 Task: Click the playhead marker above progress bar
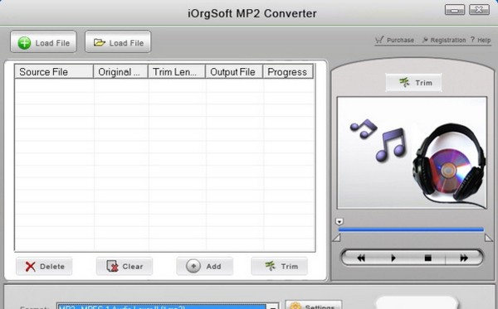tap(339, 221)
